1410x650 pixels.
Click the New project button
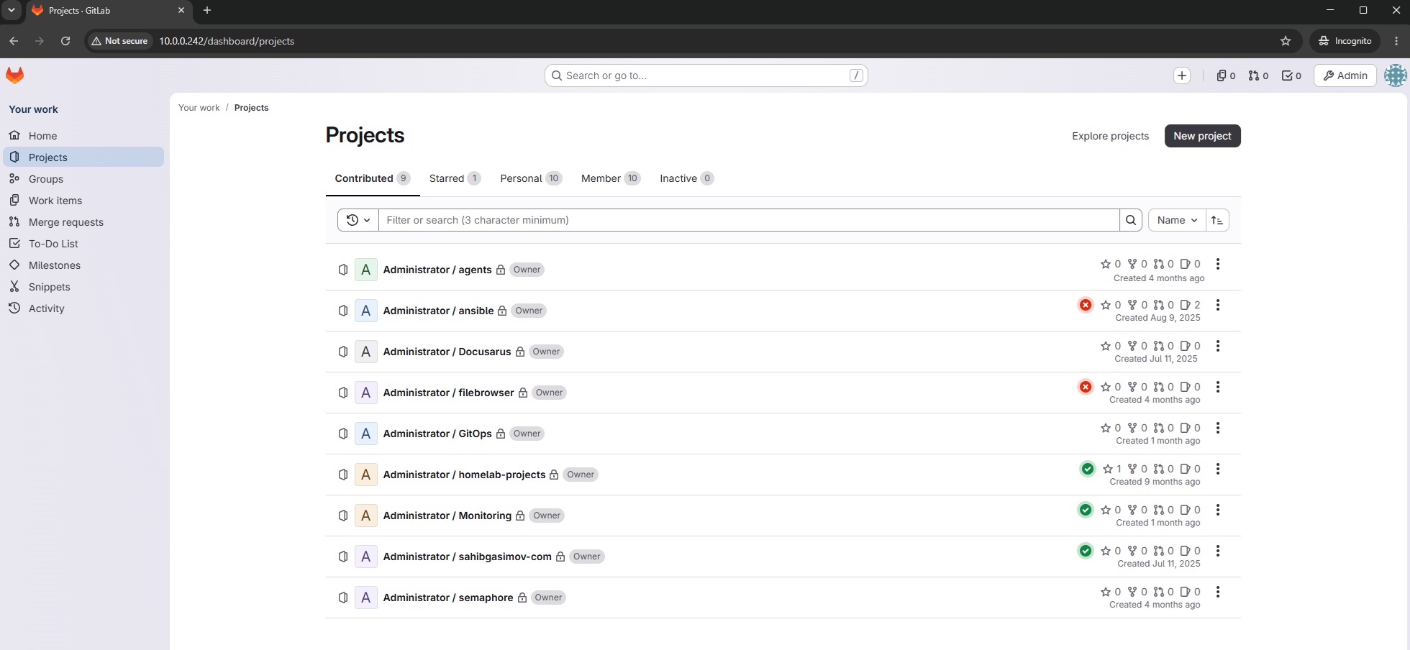click(x=1202, y=136)
